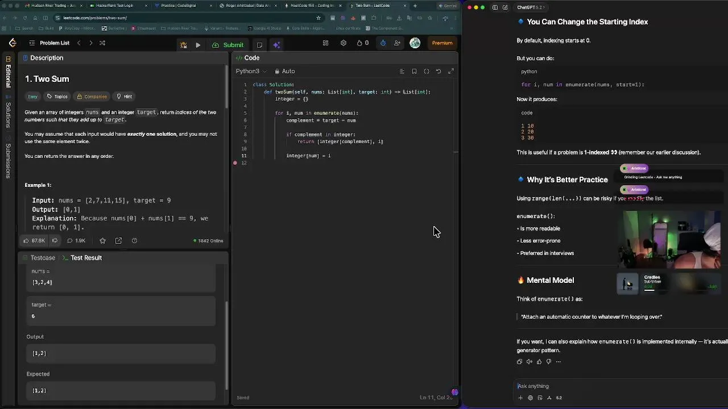Click the debugger icon beside Run

pyautogui.click(x=184, y=45)
